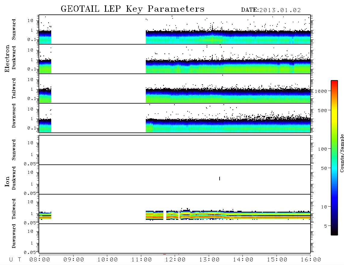Click the Ion 'Sunward' panel label

(14, 150)
